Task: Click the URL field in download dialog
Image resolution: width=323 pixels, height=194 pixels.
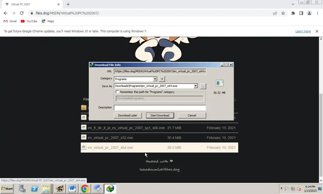Action: [160, 71]
